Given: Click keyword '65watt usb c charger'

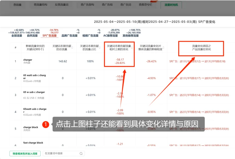Looking at the screenshot, I should [x=35, y=110].
